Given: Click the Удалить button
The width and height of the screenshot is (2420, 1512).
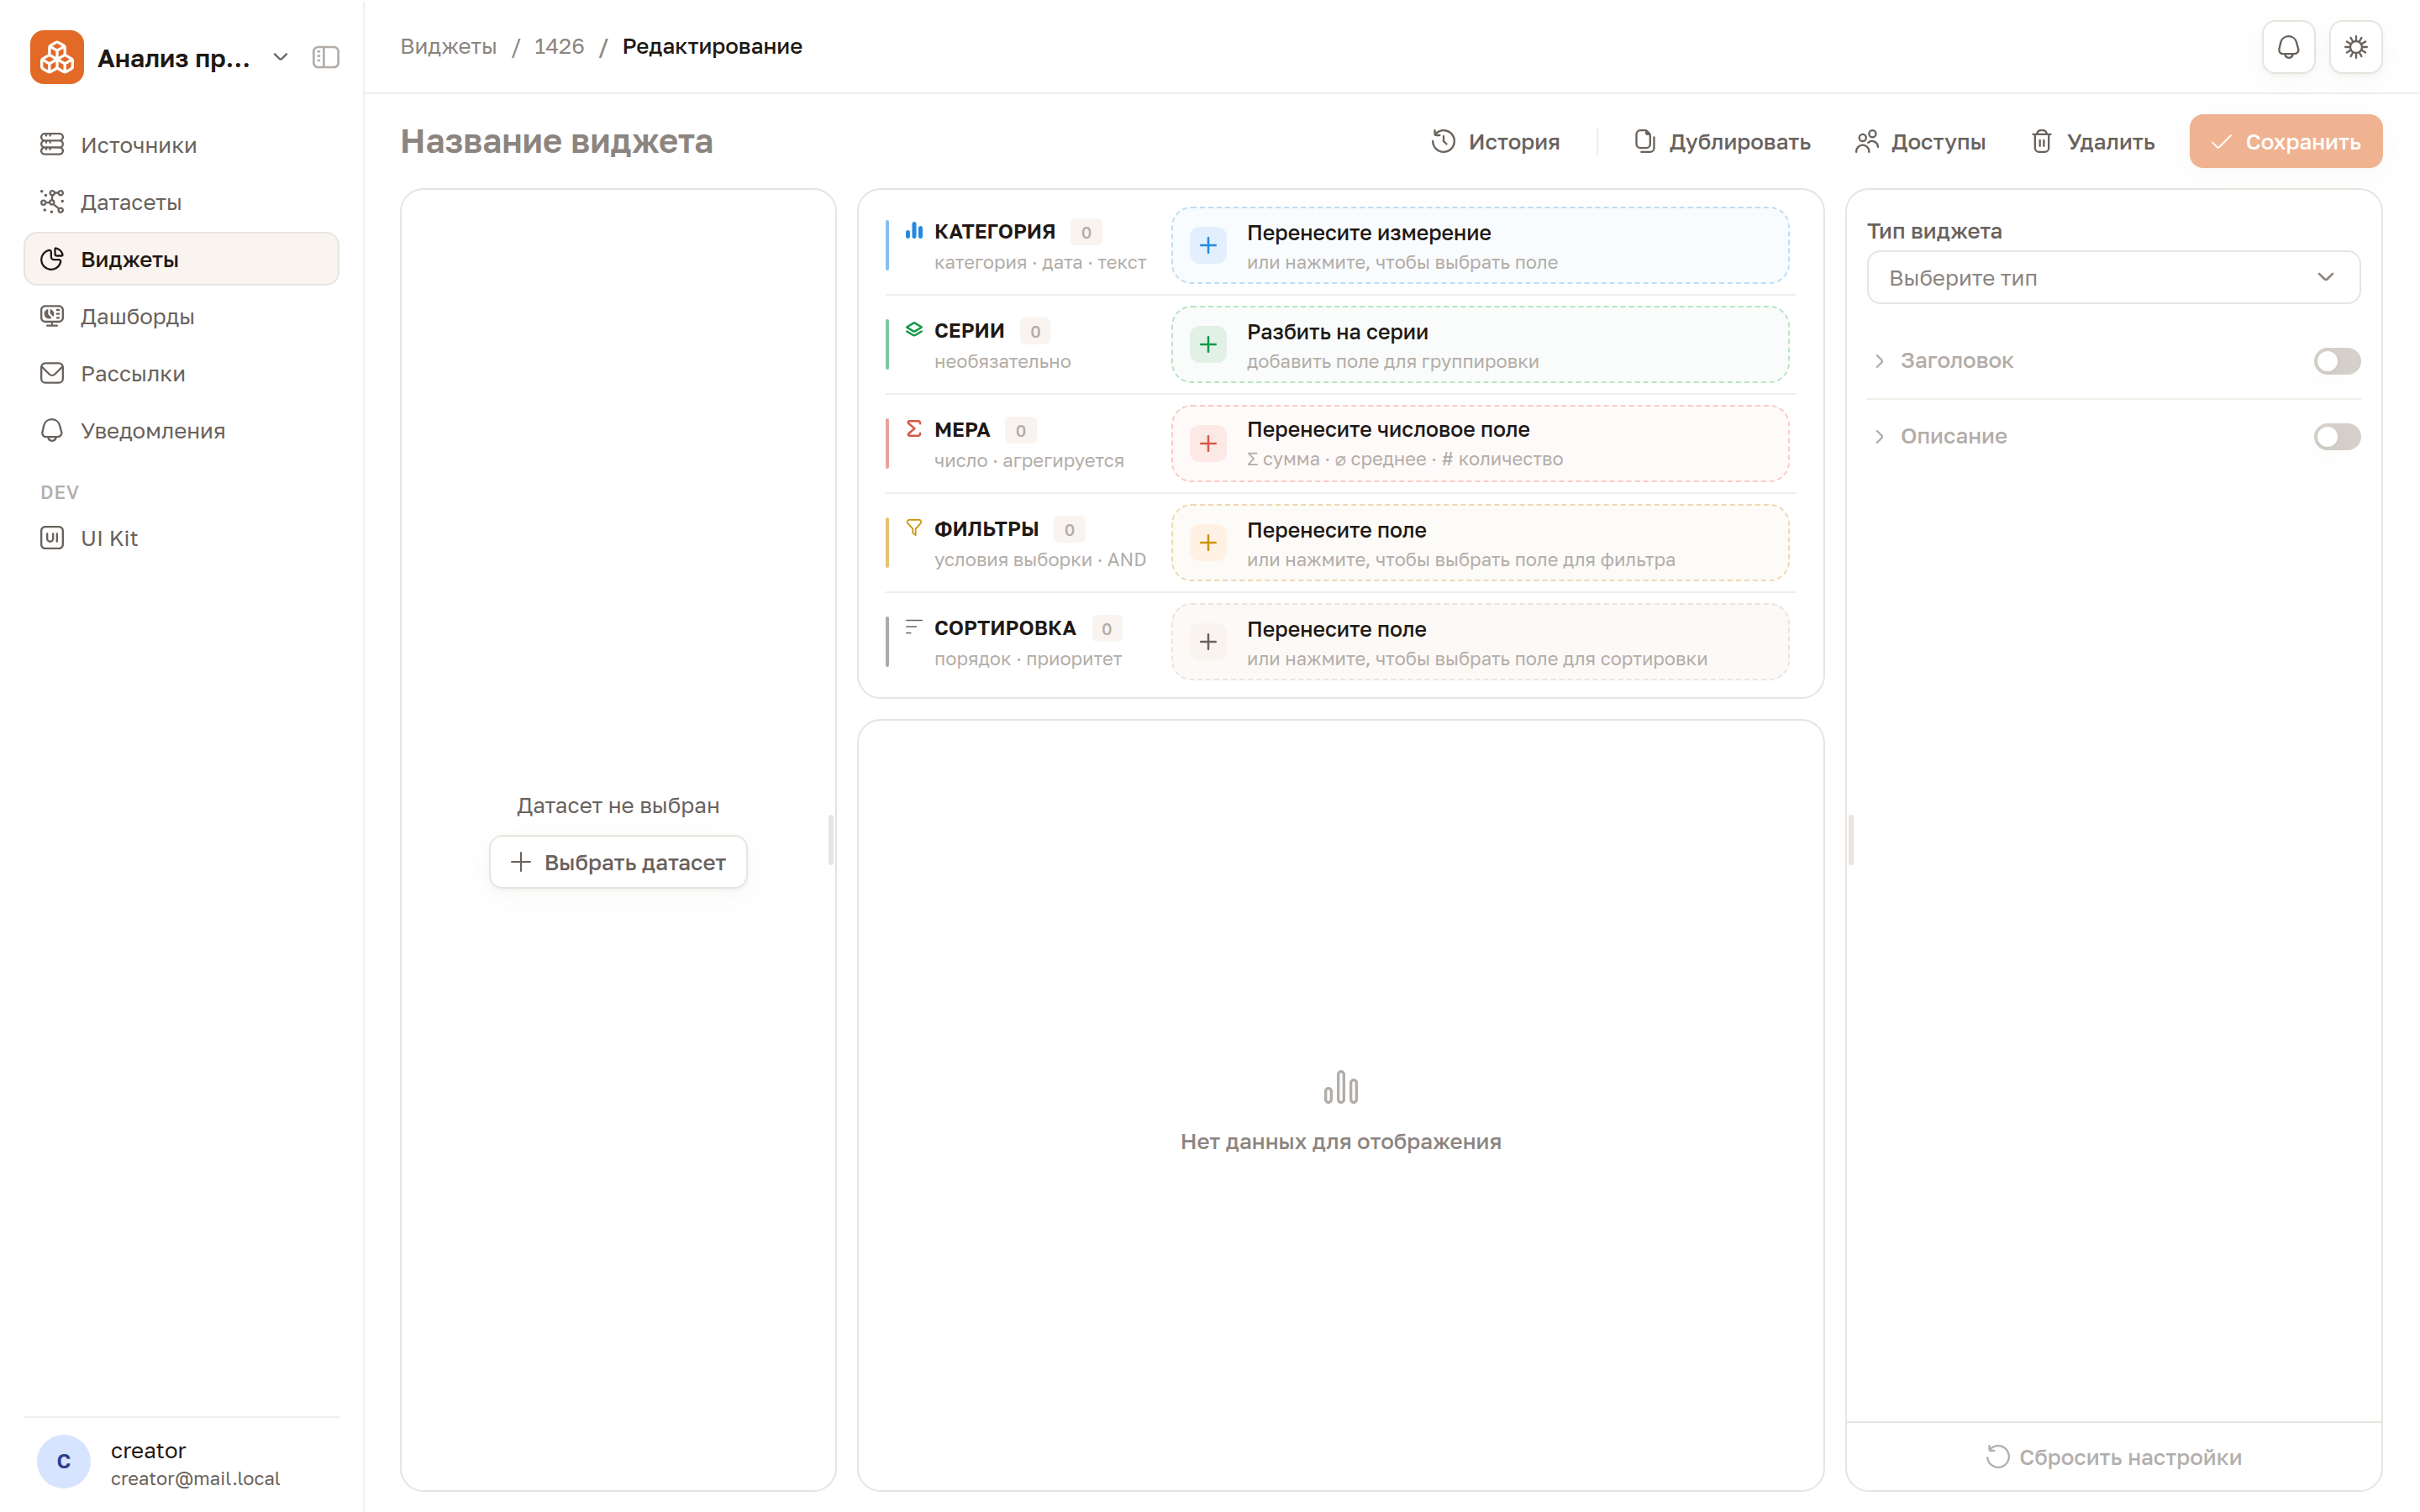Looking at the screenshot, I should [2092, 141].
